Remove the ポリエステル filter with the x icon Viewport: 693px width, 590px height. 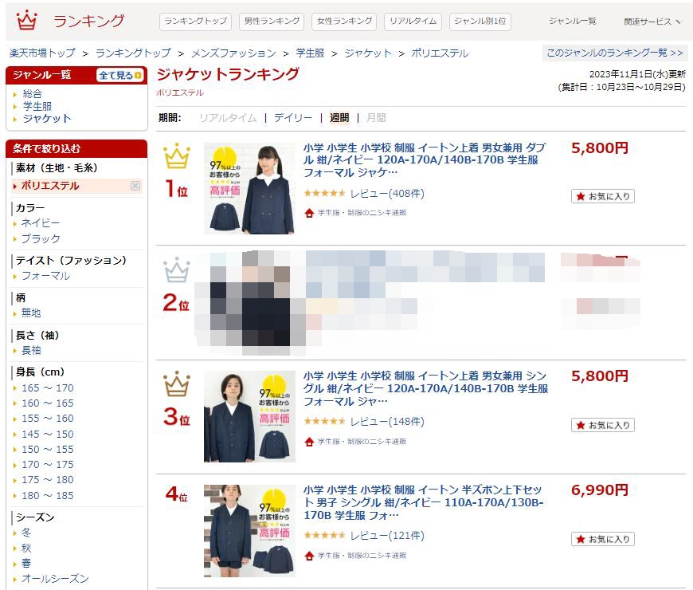[135, 186]
